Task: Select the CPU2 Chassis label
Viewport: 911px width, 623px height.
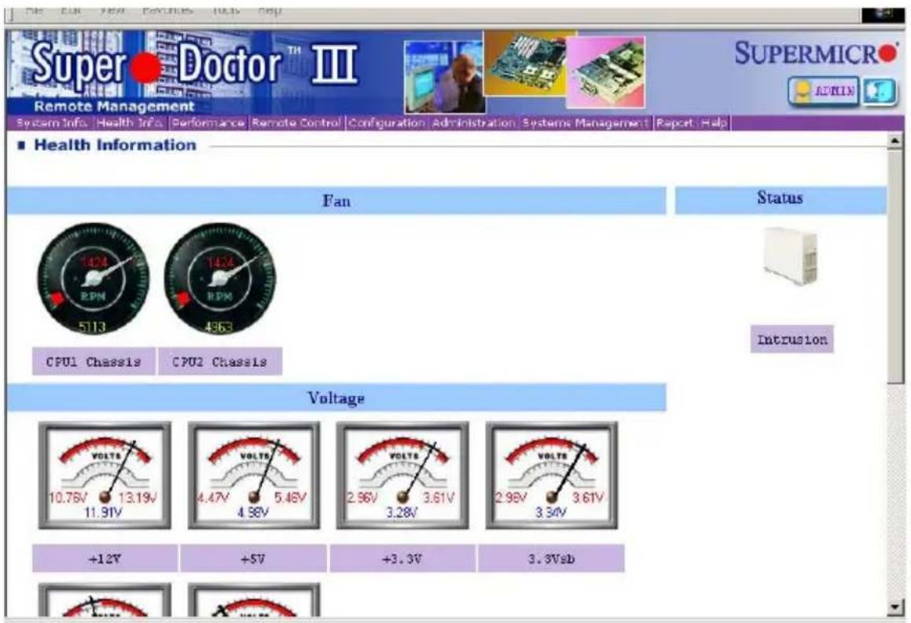Action: click(219, 361)
